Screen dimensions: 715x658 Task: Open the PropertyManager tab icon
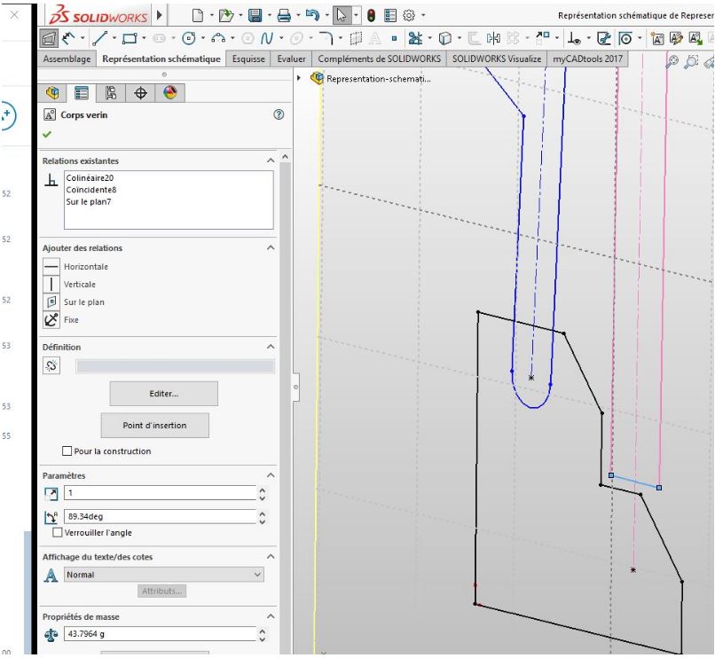(x=82, y=93)
